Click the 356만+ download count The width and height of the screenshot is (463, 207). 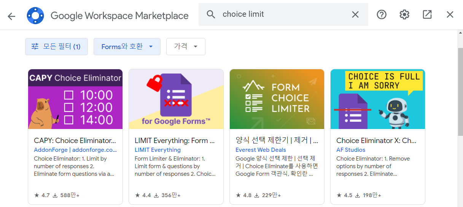click(x=167, y=195)
